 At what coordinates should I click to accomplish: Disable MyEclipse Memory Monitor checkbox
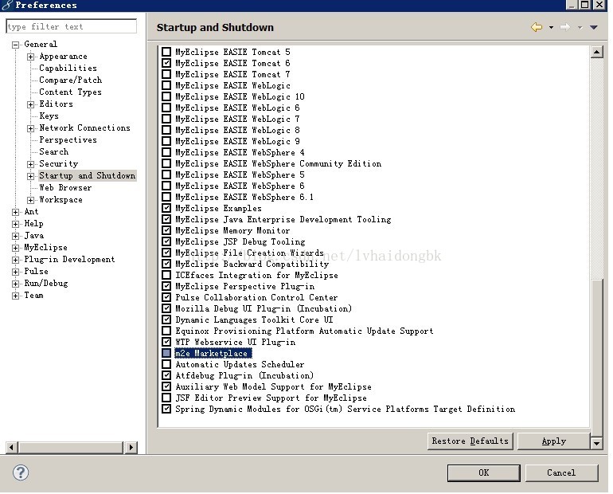click(166, 230)
